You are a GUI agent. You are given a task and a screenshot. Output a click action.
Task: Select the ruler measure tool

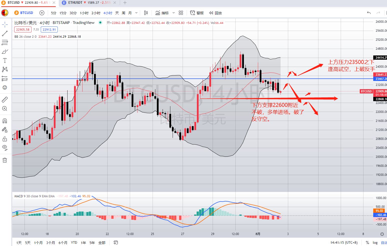(5, 100)
